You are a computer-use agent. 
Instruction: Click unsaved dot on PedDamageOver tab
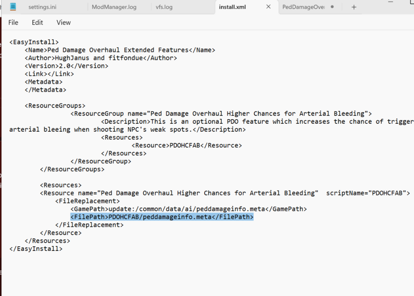(x=332, y=7)
